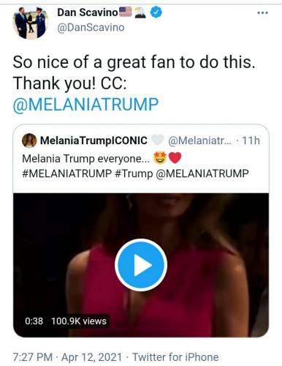Click the blue verified badge
The height and width of the screenshot is (366, 282).
point(156,12)
